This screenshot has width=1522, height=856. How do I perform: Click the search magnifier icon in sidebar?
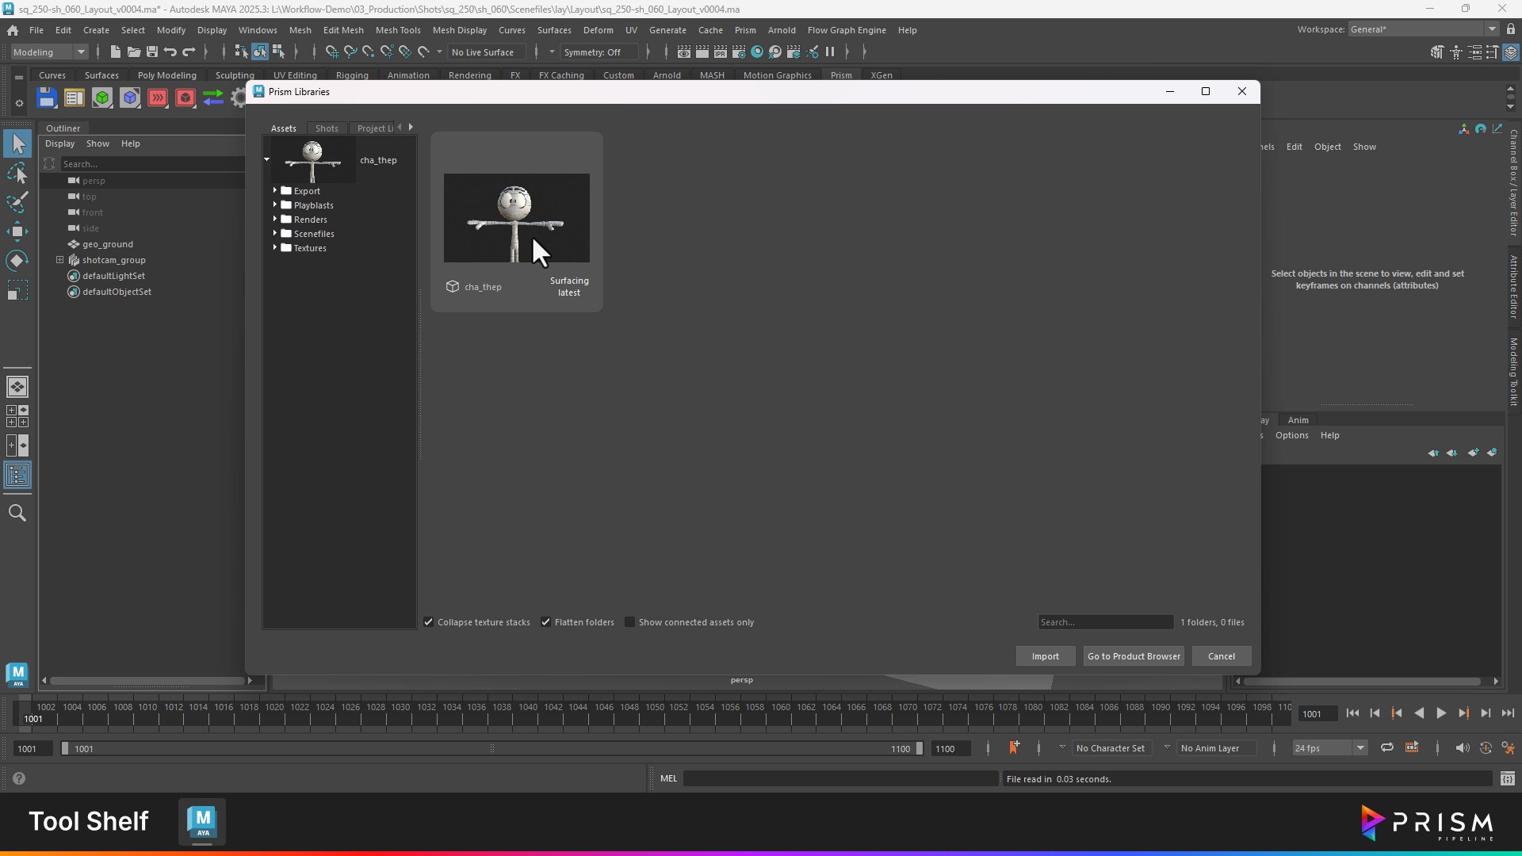(17, 514)
